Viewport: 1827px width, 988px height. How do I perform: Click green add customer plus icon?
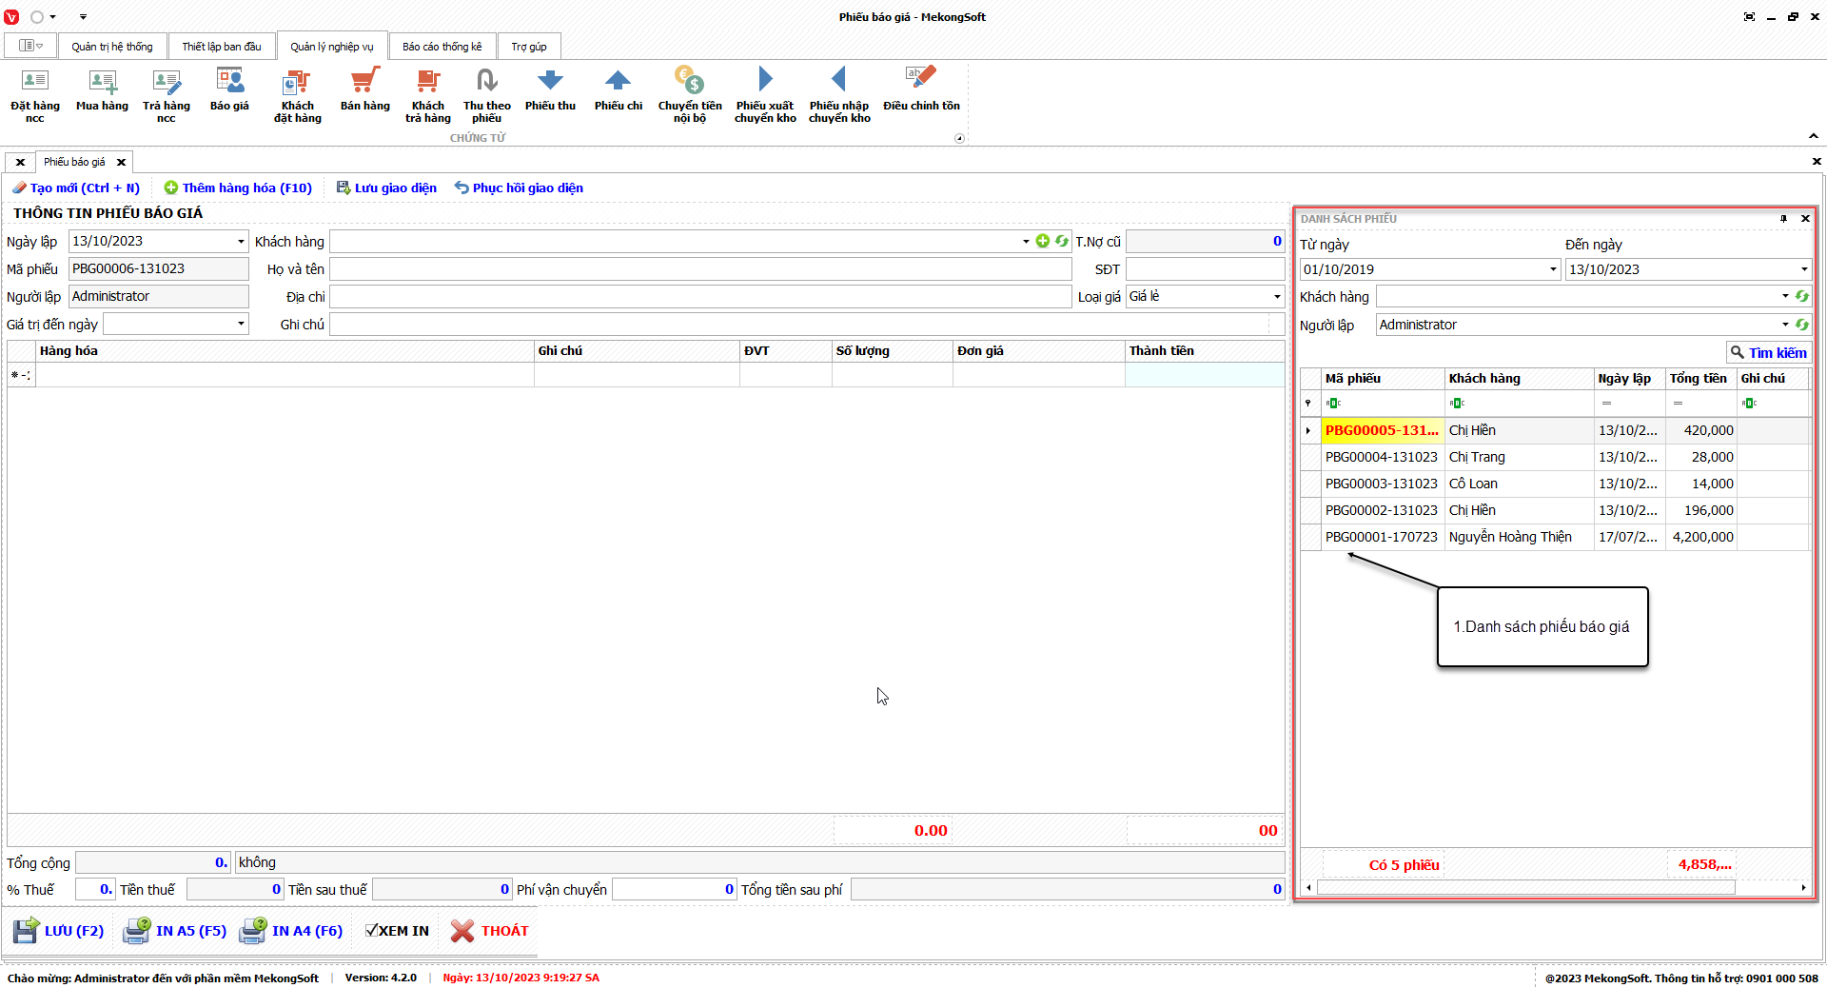point(1043,242)
